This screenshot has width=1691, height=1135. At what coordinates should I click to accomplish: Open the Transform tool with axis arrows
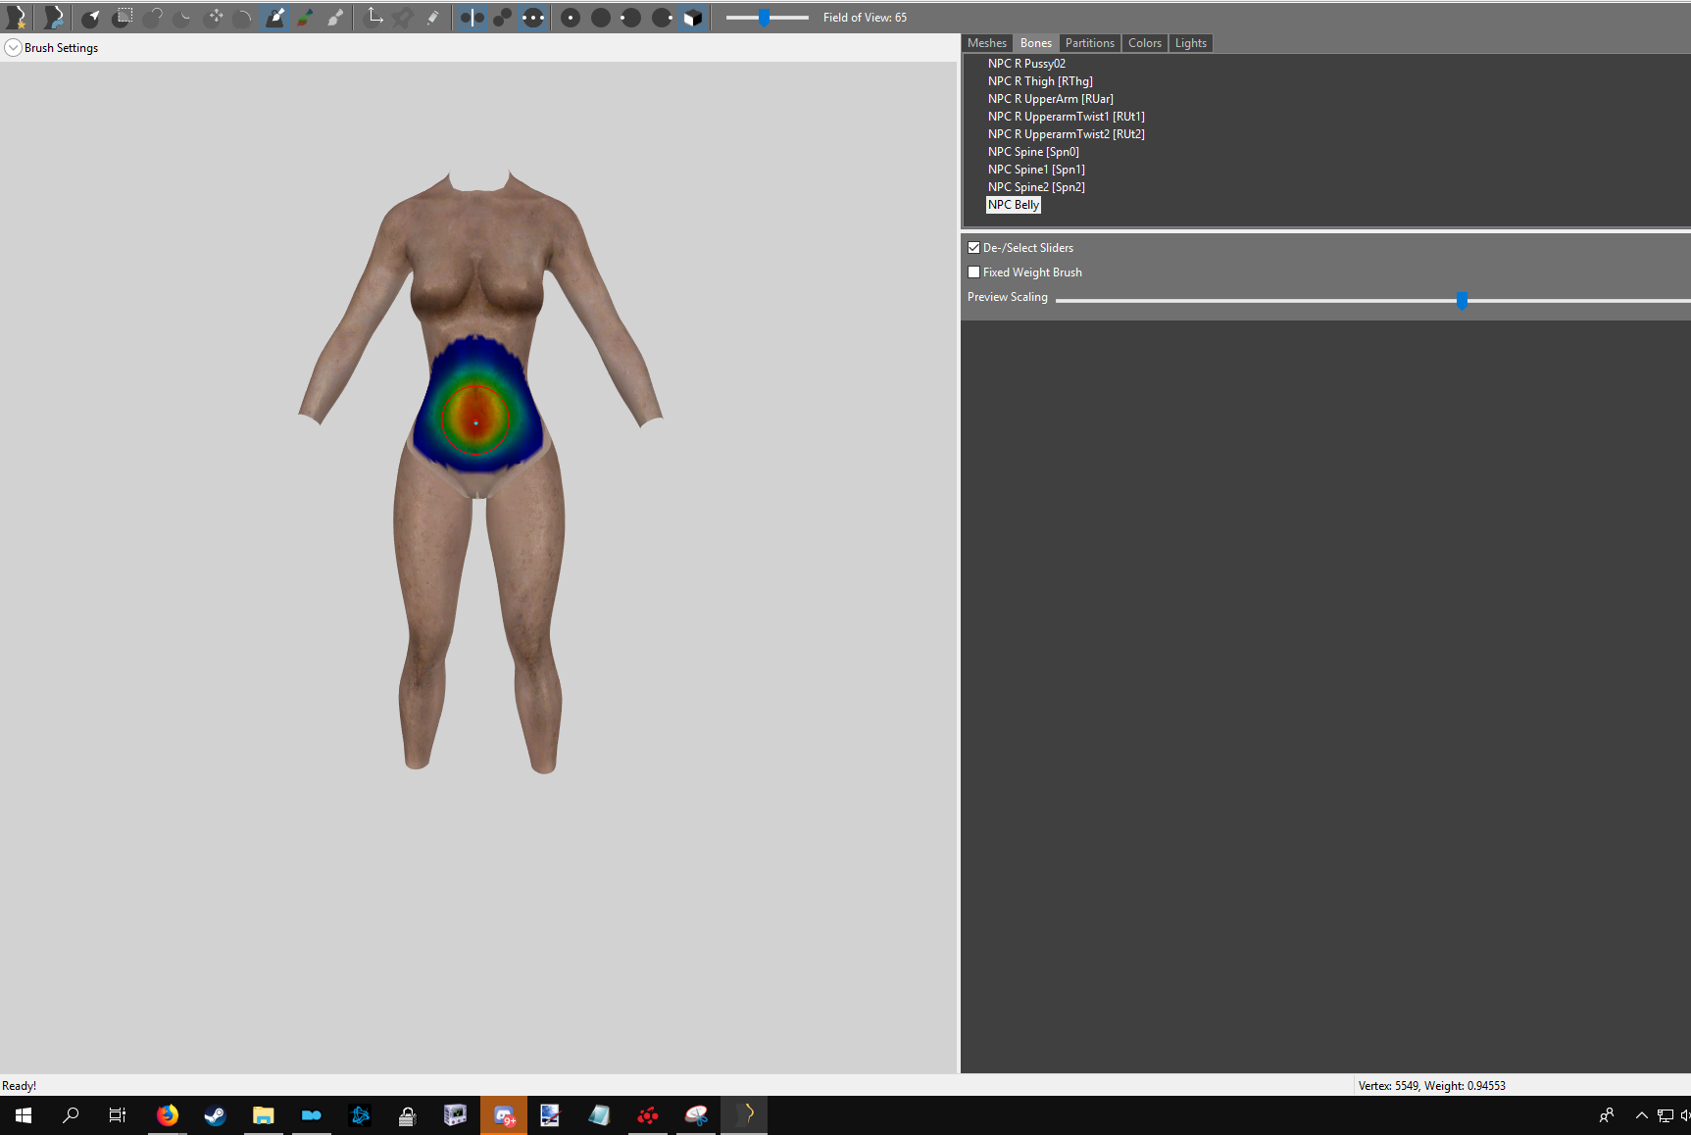coord(374,18)
